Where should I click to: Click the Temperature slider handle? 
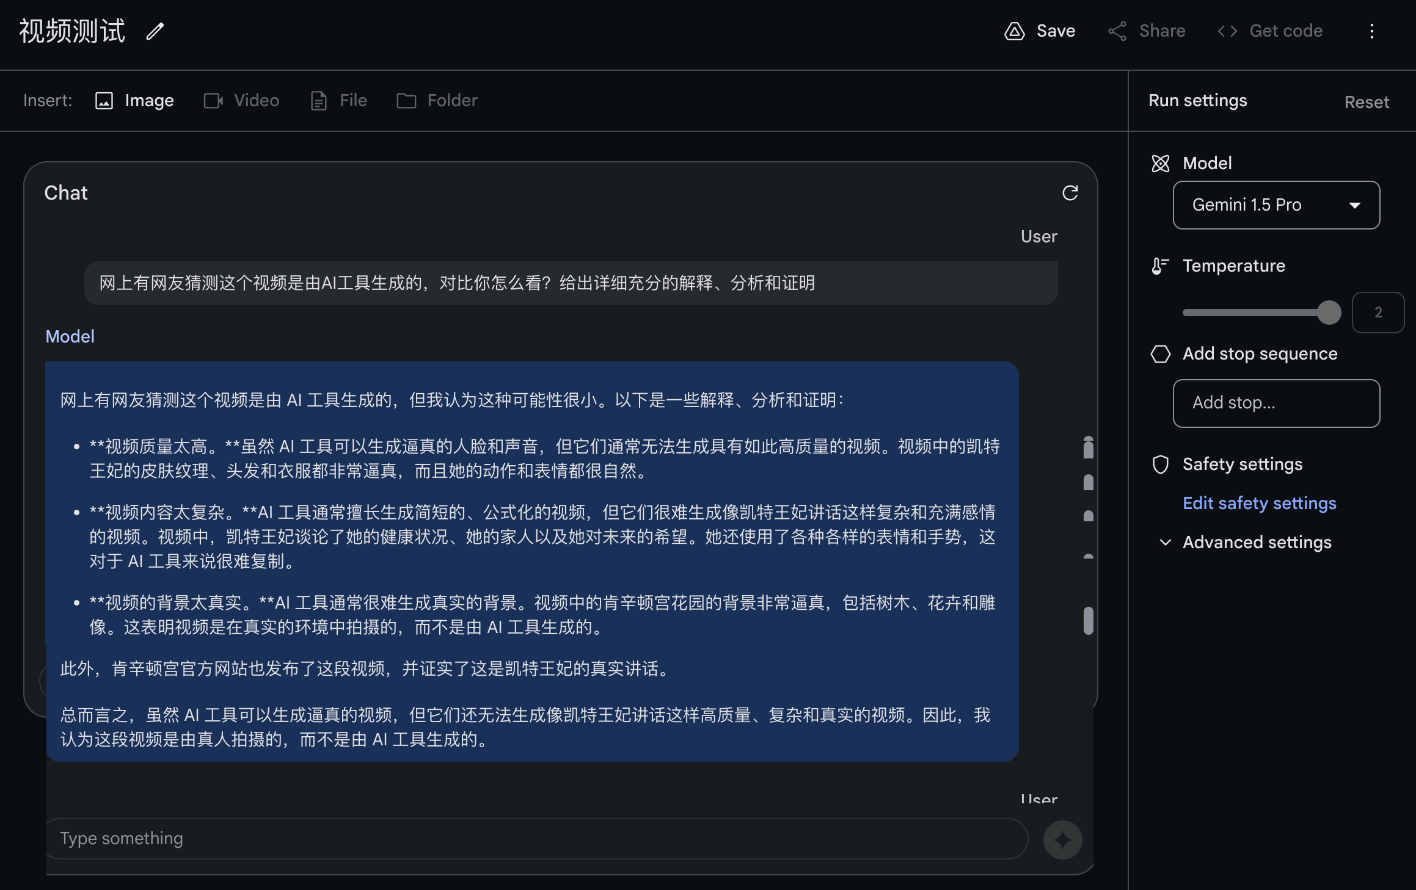click(1329, 313)
